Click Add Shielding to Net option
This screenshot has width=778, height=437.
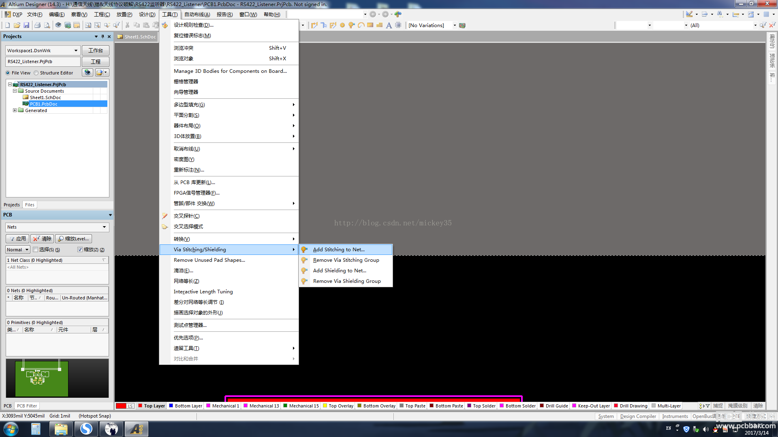tap(339, 271)
